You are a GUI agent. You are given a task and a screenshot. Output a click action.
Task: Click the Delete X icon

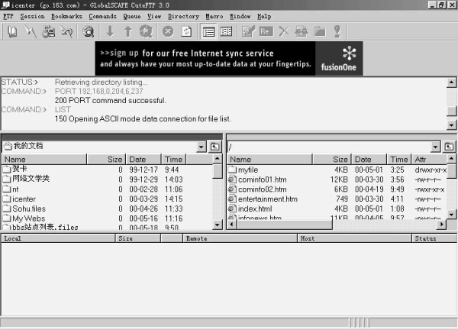click(x=284, y=31)
